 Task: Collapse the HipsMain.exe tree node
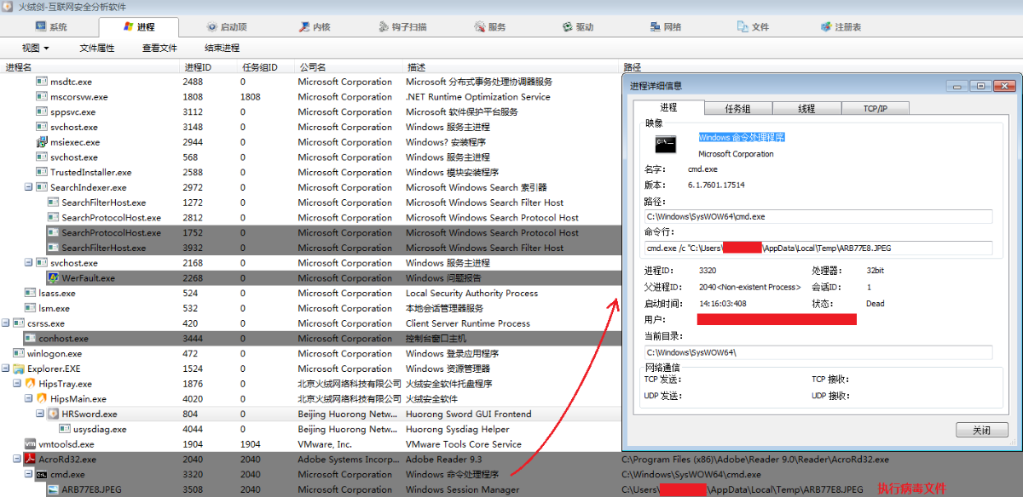(28, 399)
